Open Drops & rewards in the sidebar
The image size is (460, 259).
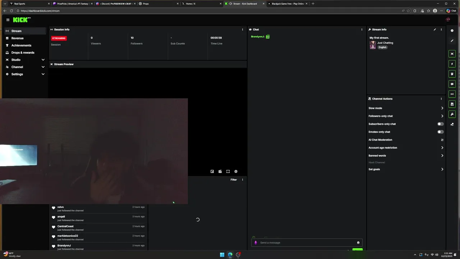point(25,53)
